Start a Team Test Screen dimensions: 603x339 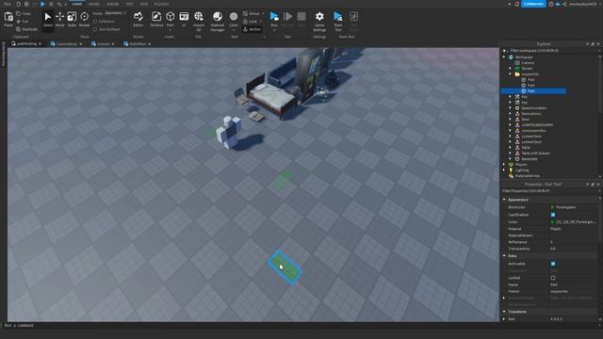pyautogui.click(x=337, y=21)
